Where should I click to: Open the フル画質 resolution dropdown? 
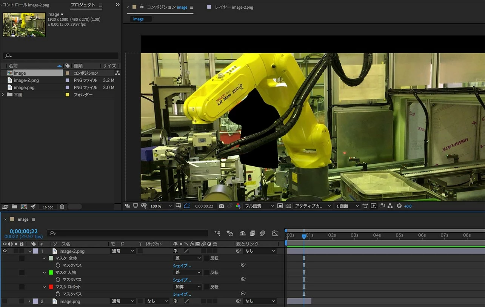click(259, 206)
